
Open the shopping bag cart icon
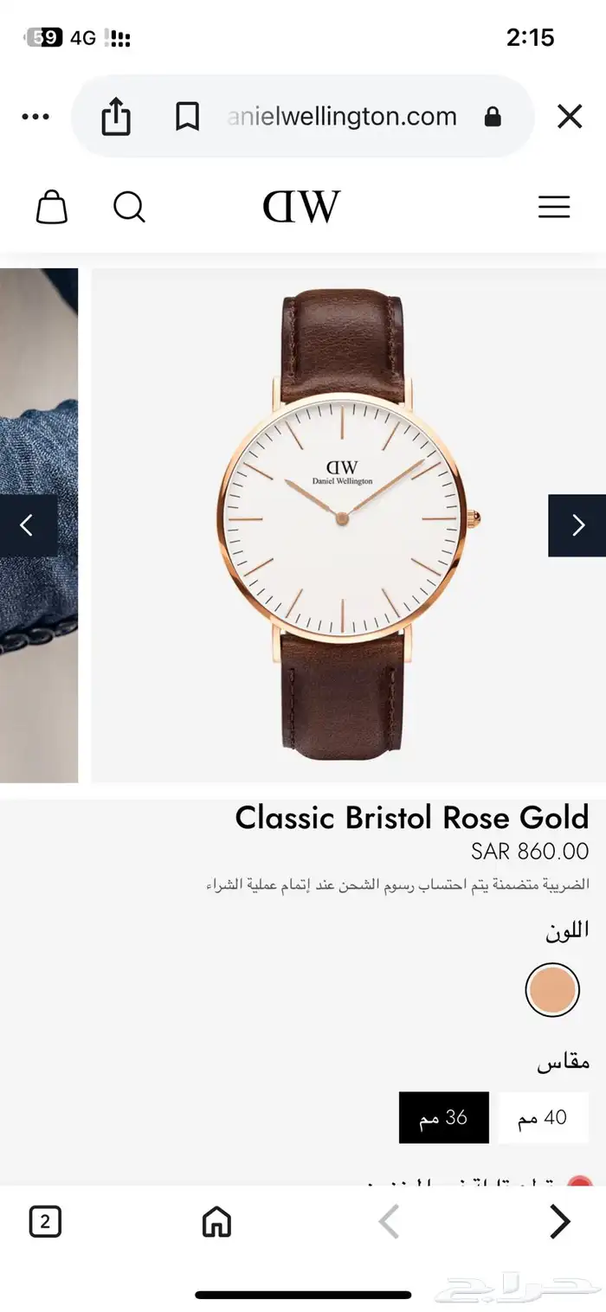(x=51, y=207)
